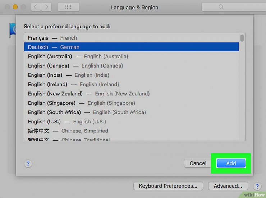The image size is (266, 198).
Task: Select English (Singapore) row
Action: tap(132, 103)
